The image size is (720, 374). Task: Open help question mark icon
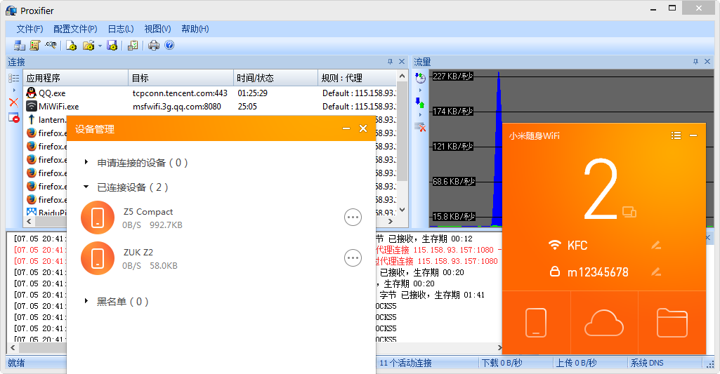point(169,45)
